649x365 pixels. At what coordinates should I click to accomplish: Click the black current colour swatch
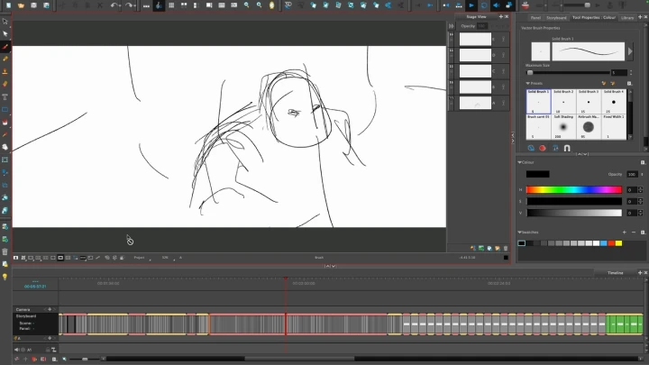click(x=537, y=174)
